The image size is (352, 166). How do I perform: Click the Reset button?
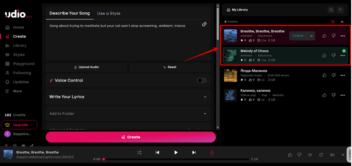(170, 67)
